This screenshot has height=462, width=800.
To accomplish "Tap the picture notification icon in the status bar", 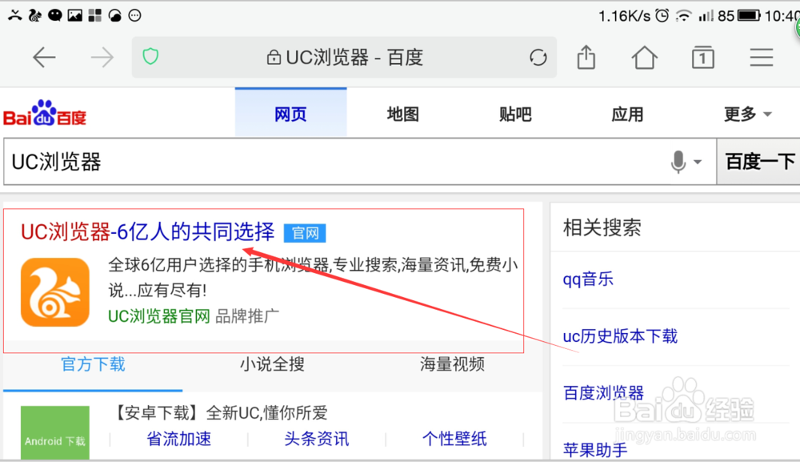I will (75, 15).
